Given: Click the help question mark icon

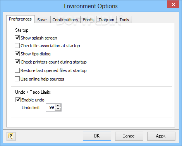Looking at the screenshot, I should click(11, 136).
